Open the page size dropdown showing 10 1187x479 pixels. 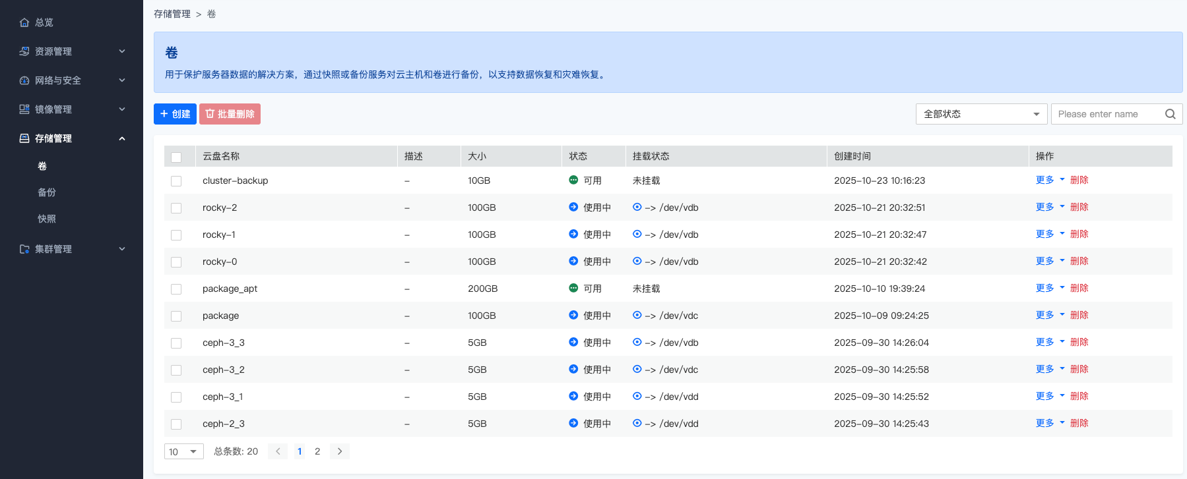[x=183, y=451]
